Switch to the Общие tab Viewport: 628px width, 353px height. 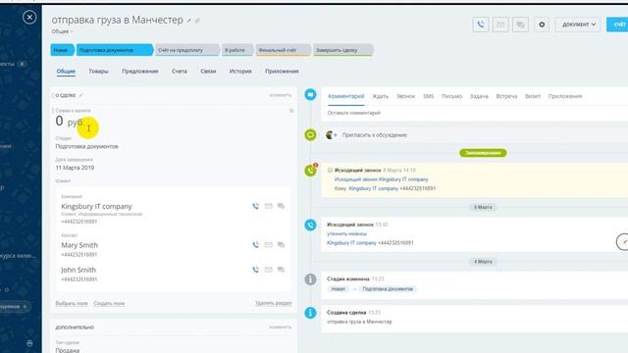pyautogui.click(x=66, y=72)
